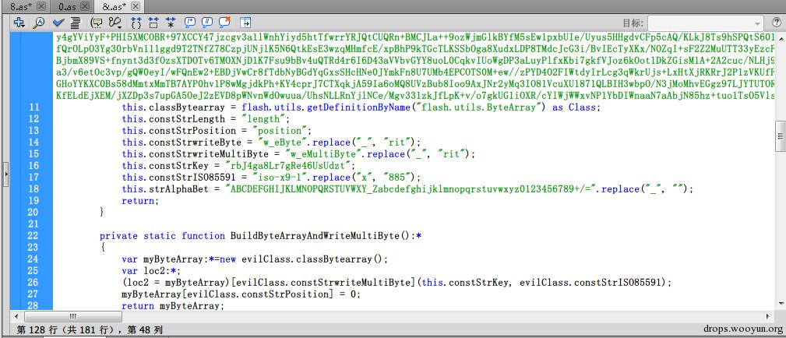Click "w_eMultiByte" string on line 15
Screen dimensions: 786x338
[x=324, y=154]
